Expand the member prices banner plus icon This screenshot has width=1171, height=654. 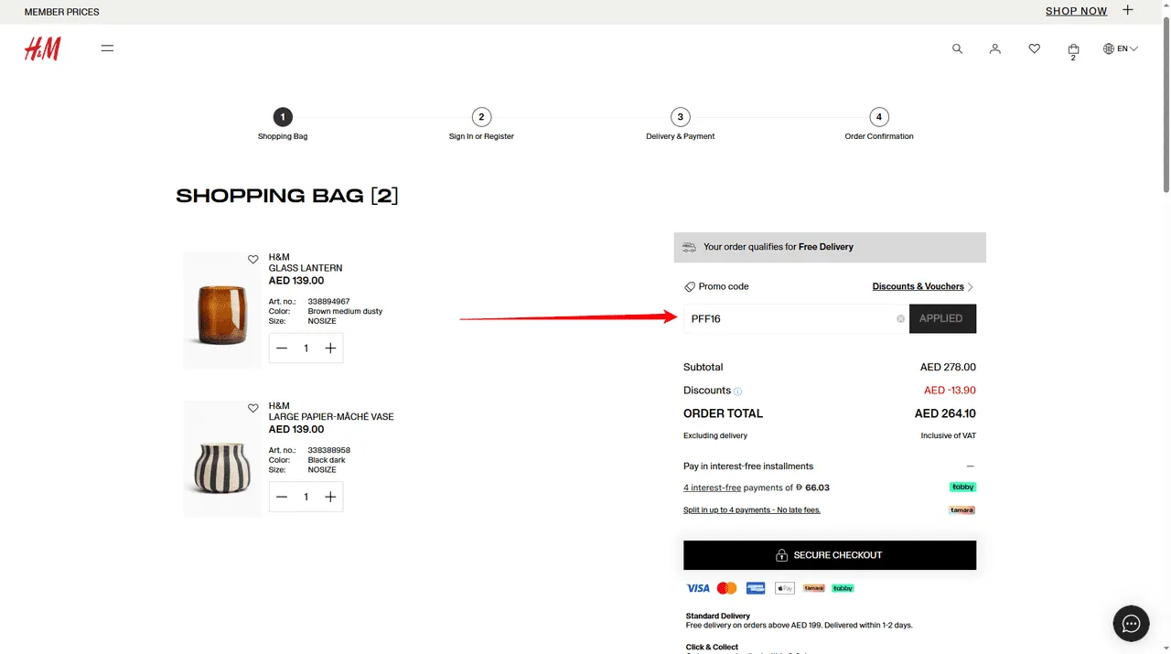click(1128, 10)
